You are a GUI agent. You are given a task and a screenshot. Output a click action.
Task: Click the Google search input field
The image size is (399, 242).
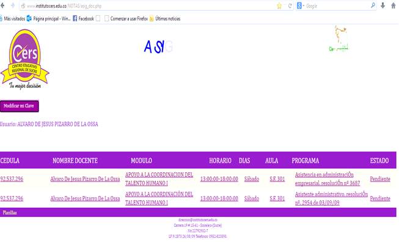click(x=337, y=5)
